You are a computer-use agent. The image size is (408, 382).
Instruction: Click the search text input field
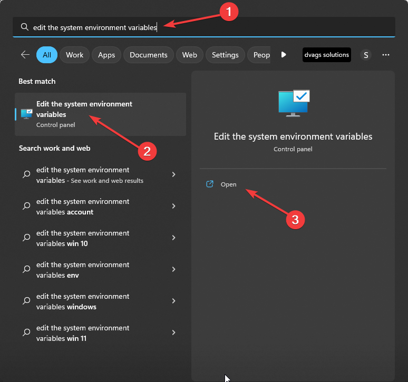point(204,27)
